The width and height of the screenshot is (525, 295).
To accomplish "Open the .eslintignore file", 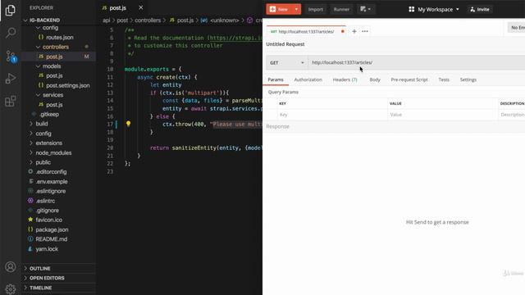I will pyautogui.click(x=51, y=191).
